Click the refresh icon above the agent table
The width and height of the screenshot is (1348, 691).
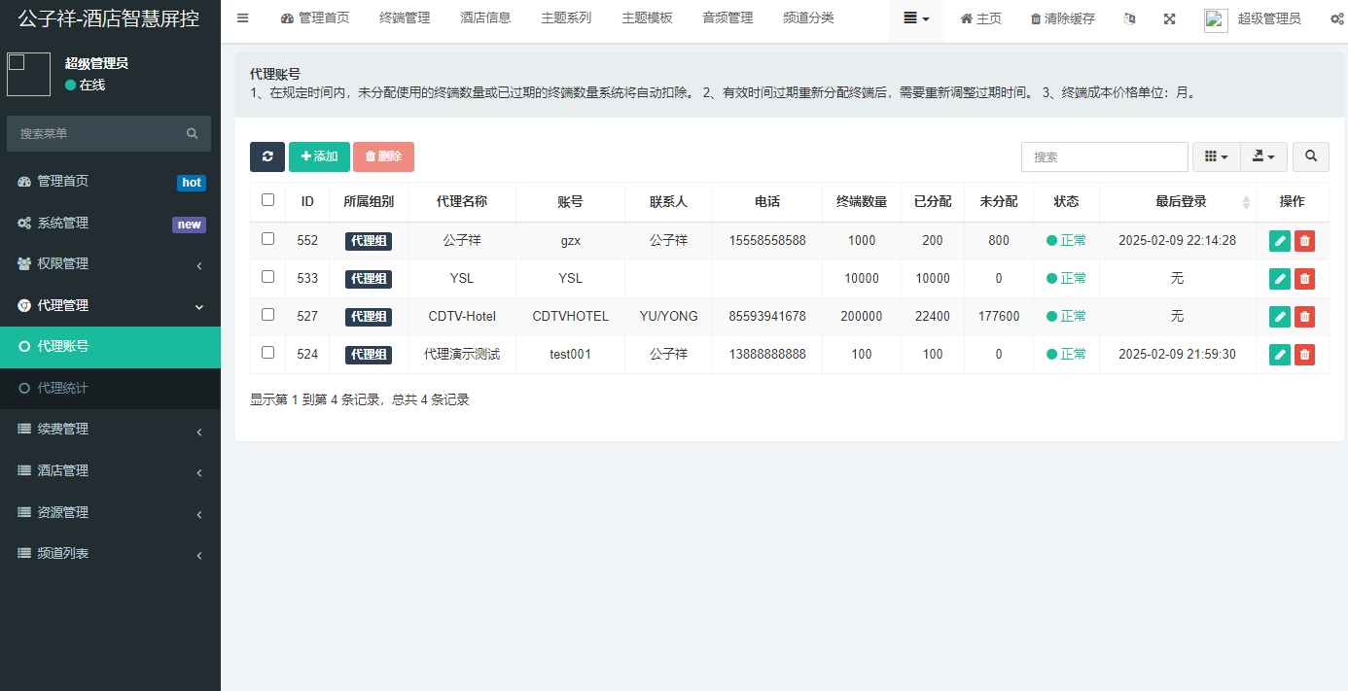click(x=267, y=156)
